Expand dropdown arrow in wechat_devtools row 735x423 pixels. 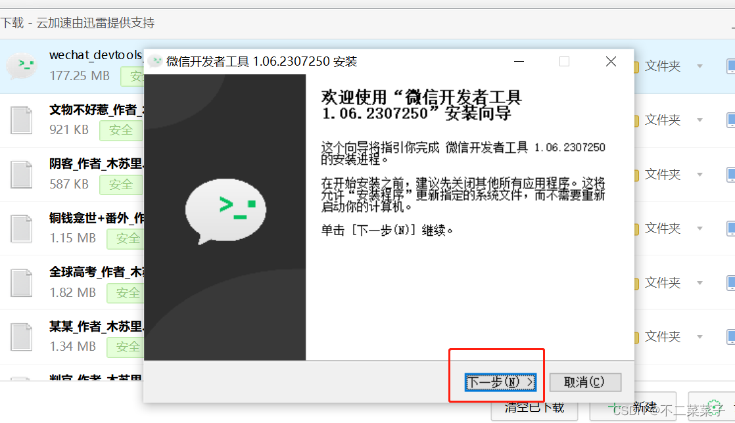700,66
